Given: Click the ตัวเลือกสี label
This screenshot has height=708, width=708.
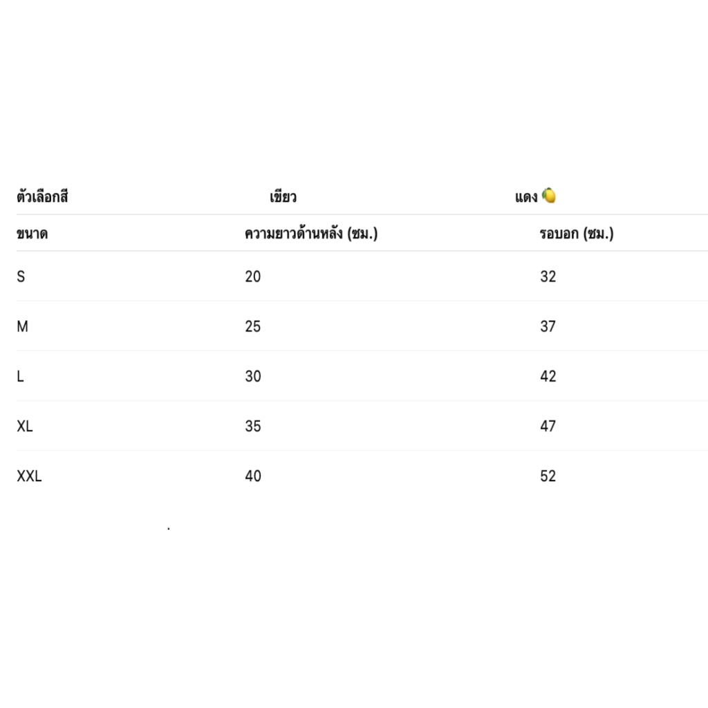Looking at the screenshot, I should [42, 197].
